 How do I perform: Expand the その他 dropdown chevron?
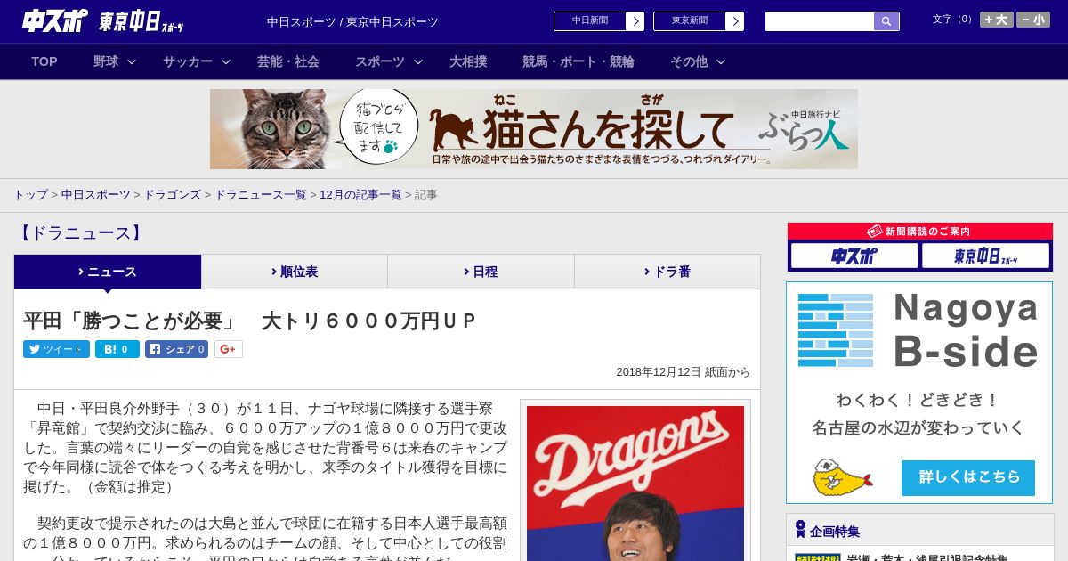(721, 61)
